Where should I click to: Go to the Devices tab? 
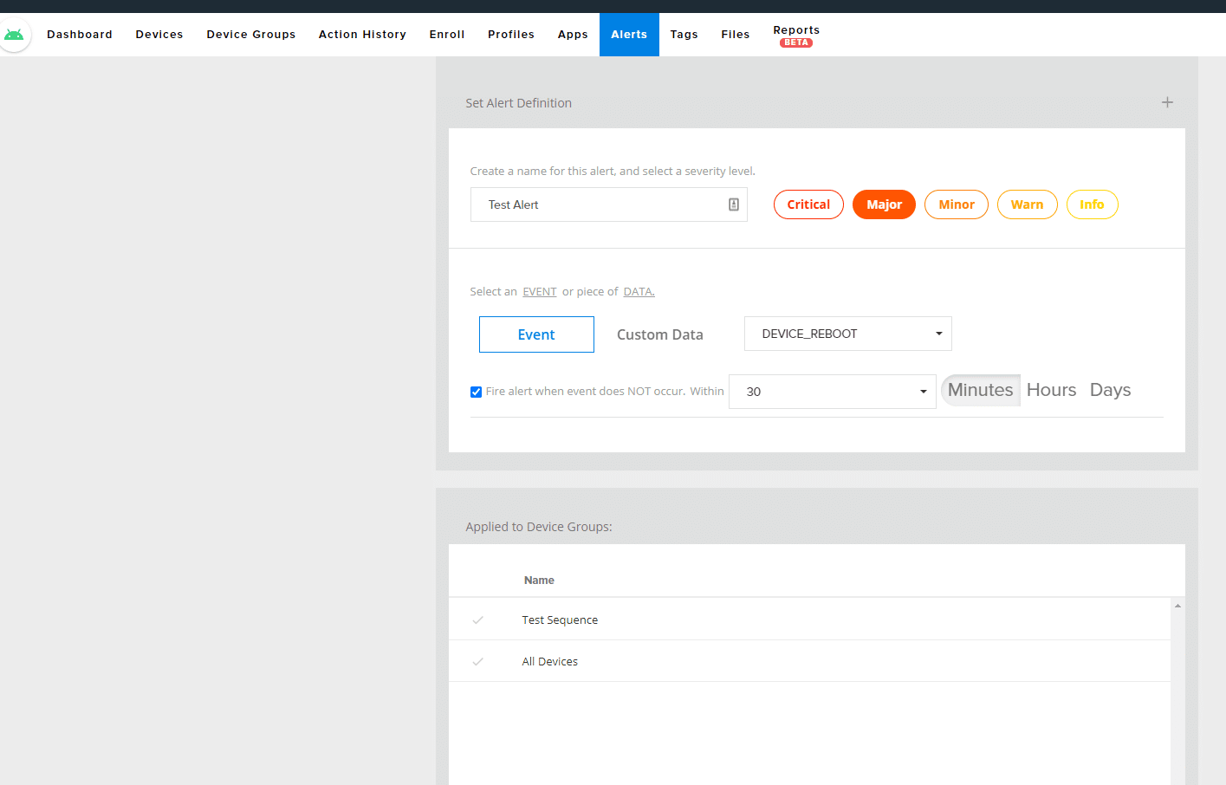[x=159, y=35]
